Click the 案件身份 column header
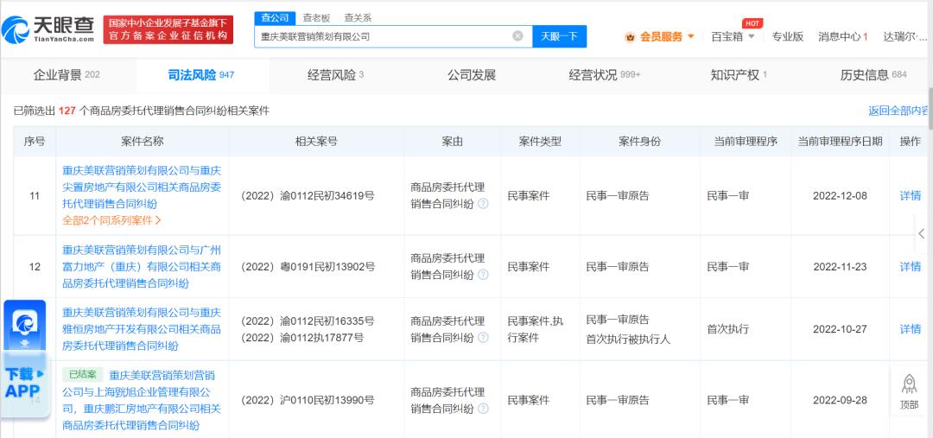Viewport: 933px width, 438px height. 639,141
